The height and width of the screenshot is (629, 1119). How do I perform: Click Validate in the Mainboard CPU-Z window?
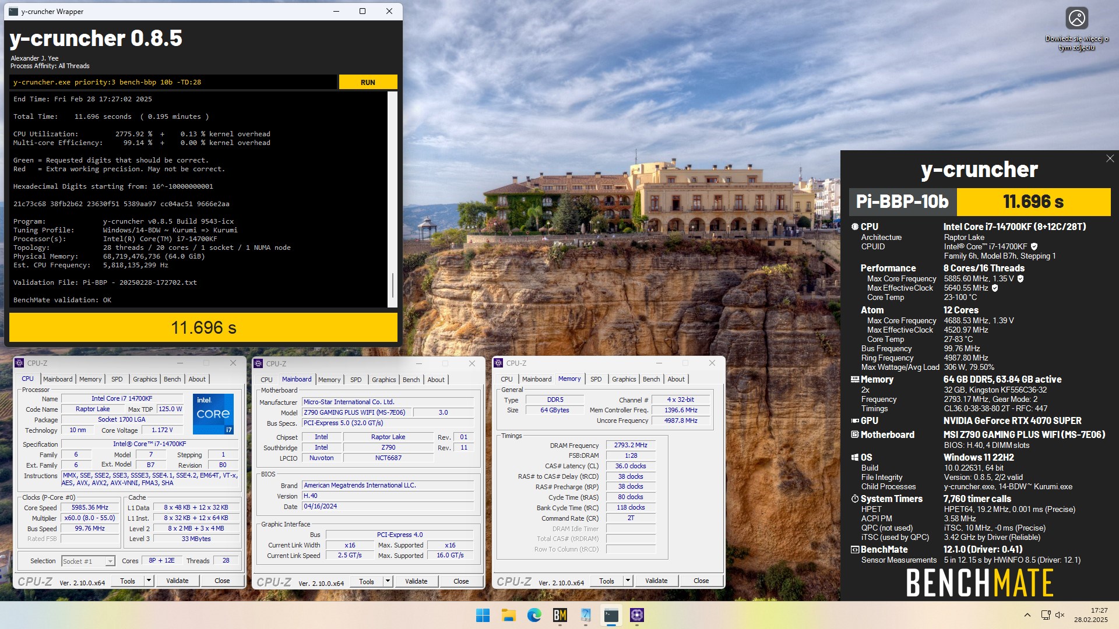click(x=416, y=581)
